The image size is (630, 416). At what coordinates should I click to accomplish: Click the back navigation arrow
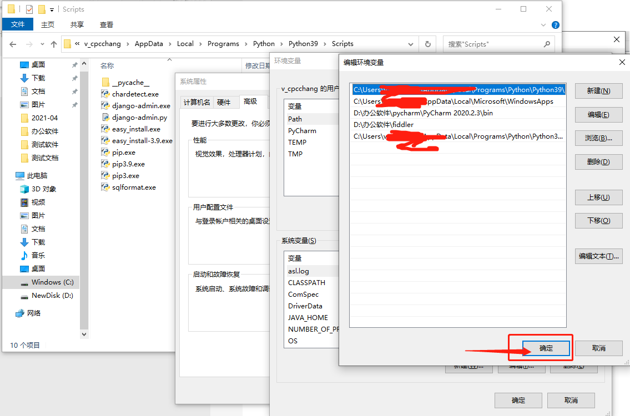13,43
